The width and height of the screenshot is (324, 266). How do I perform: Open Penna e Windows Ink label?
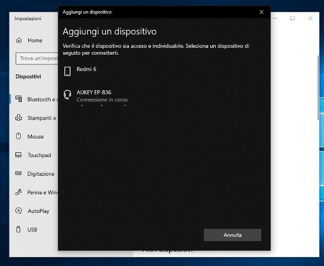(x=42, y=192)
